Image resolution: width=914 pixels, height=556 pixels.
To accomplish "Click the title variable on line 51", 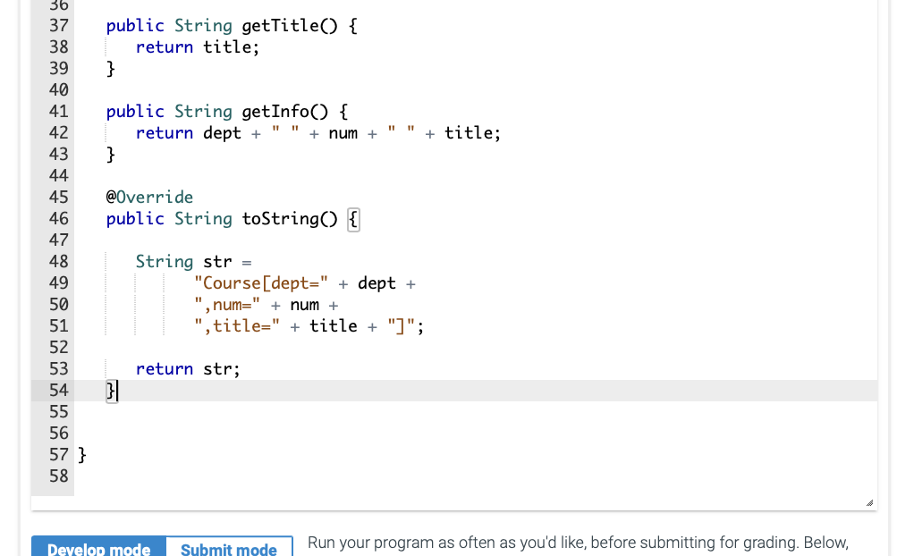I will click(333, 325).
